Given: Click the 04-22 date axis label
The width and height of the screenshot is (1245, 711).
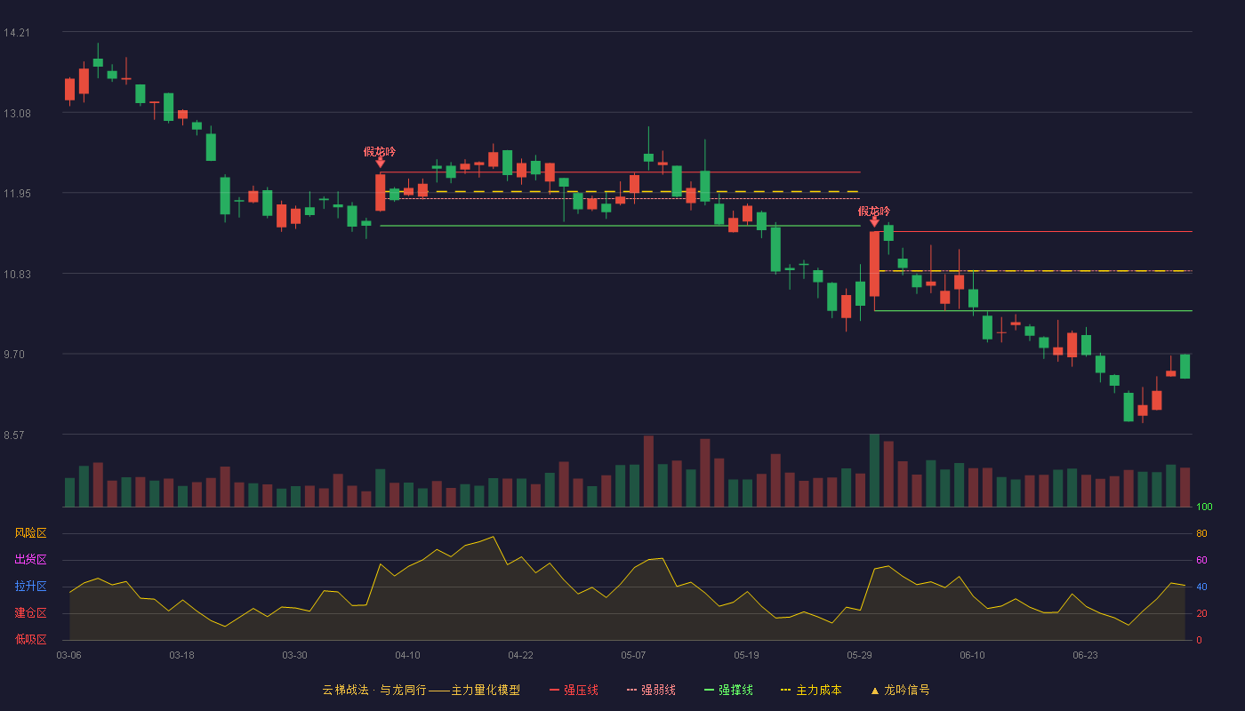Looking at the screenshot, I should (x=520, y=655).
